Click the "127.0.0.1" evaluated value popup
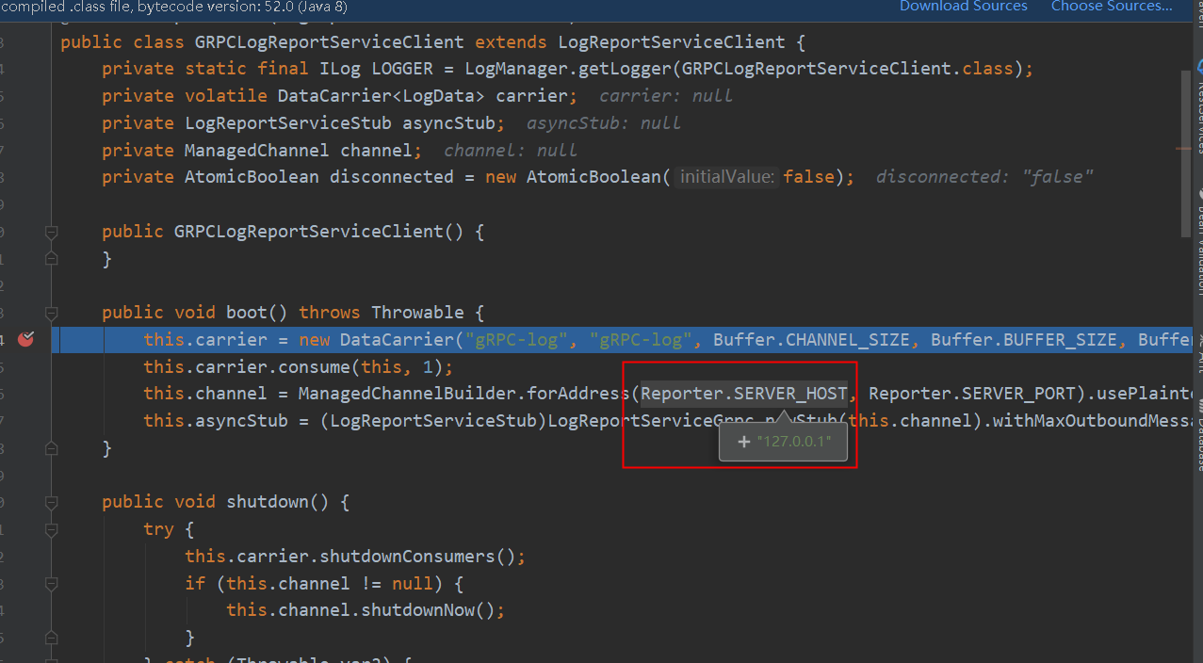The image size is (1203, 663). pyautogui.click(x=783, y=442)
